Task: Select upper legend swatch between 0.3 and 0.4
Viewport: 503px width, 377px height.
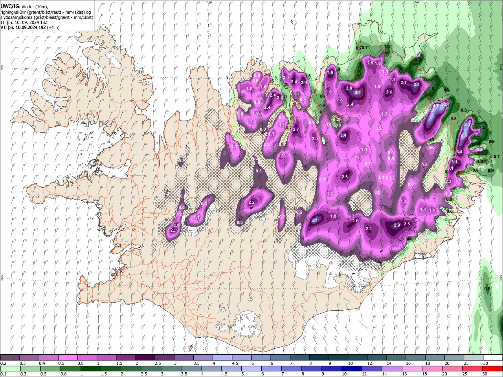Action: click(x=29, y=358)
